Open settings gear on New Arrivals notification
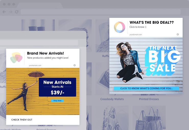The width and height of the screenshot is (189, 130). (75, 65)
